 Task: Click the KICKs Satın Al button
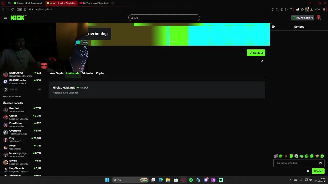(x=303, y=18)
